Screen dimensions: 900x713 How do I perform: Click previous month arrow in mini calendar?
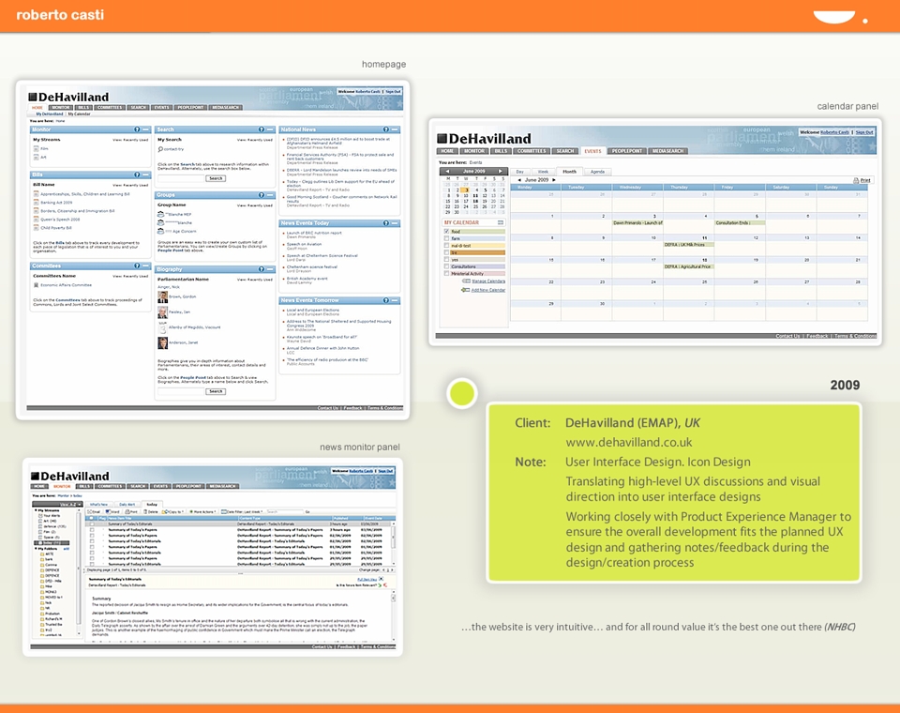click(x=447, y=171)
